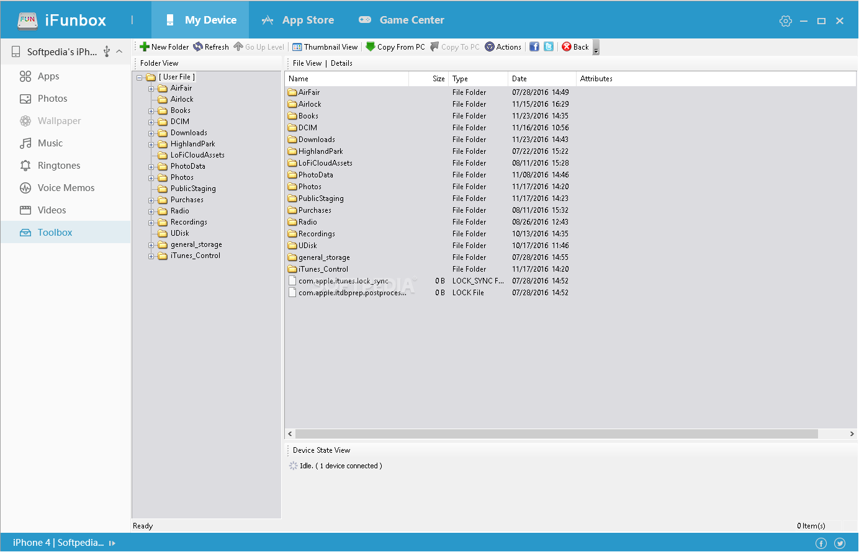
Task: Click the horizontal scrollbar left arrow
Action: click(x=290, y=434)
